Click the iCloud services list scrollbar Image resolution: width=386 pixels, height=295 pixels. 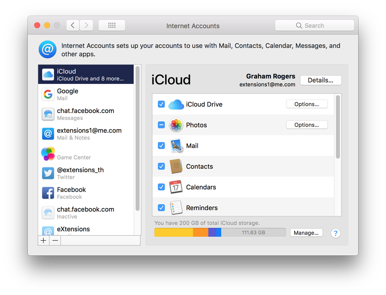[338, 127]
